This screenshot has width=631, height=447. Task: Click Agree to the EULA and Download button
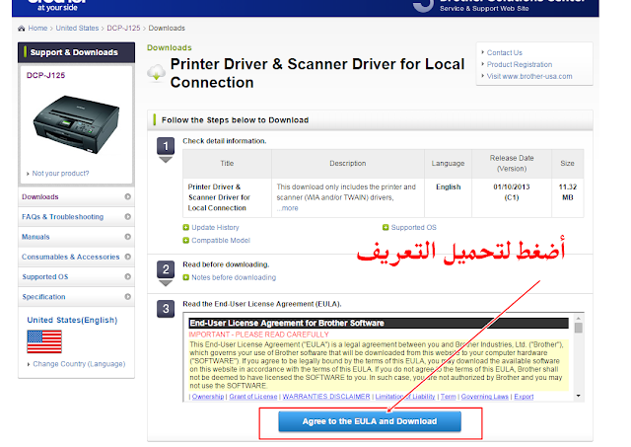coord(370,421)
